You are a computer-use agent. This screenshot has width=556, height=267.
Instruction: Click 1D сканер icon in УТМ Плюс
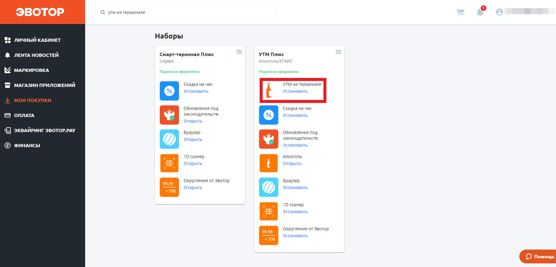(x=269, y=211)
